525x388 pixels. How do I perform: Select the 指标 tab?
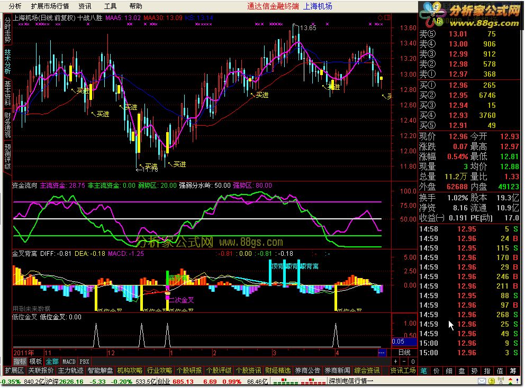point(20,362)
